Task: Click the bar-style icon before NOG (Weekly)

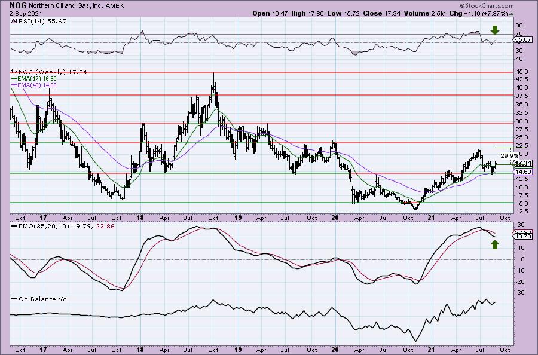Action: pyautogui.click(x=14, y=72)
